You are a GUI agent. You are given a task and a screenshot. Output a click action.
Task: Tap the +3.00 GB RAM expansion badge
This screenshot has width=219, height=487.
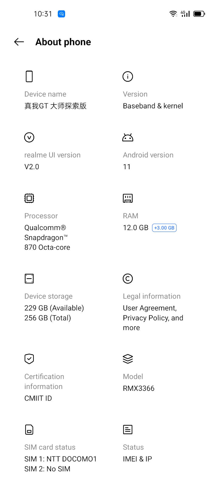tap(164, 228)
